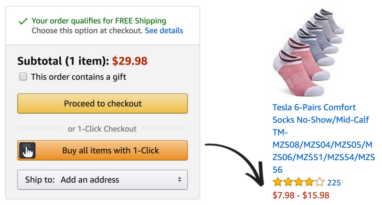Screen dimensions: 382x205
Task: Check the 'This order contains a gift' checkbox
Action: (x=23, y=77)
